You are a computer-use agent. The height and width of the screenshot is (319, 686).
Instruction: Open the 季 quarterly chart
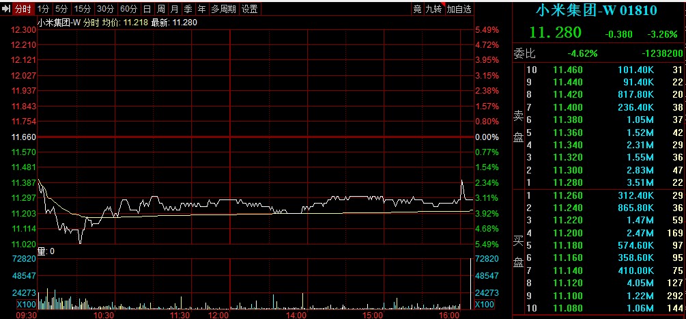(188, 9)
